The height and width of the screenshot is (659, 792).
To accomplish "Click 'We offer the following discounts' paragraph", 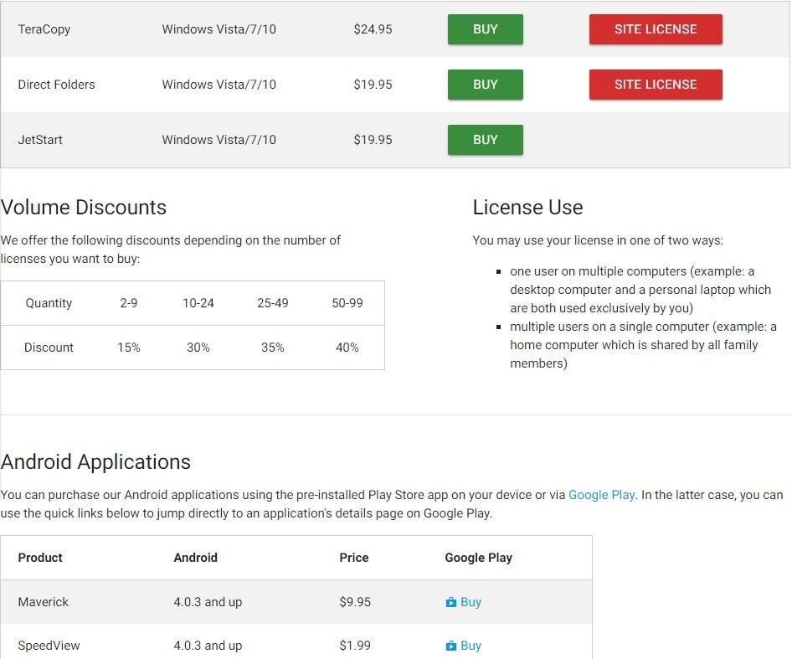I will tap(171, 250).
